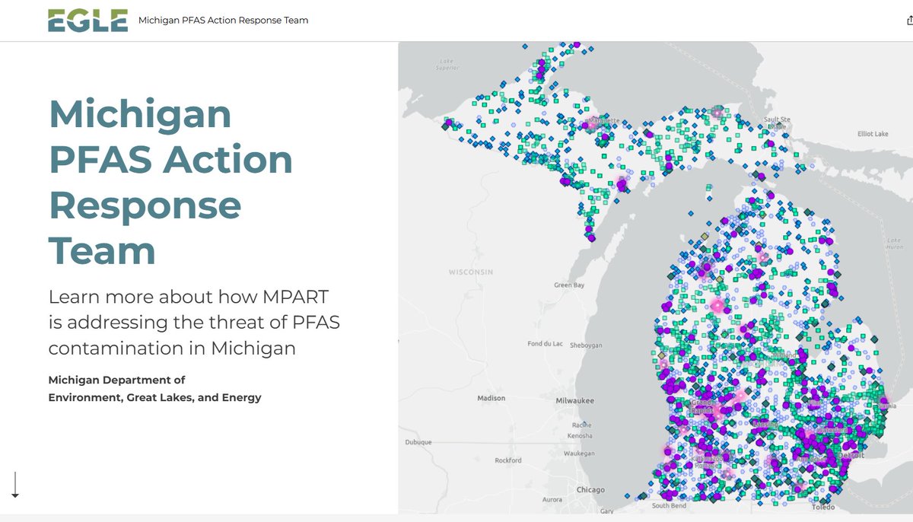Click the South Bend city label
Screen dimensions: 913x522
coord(670,506)
